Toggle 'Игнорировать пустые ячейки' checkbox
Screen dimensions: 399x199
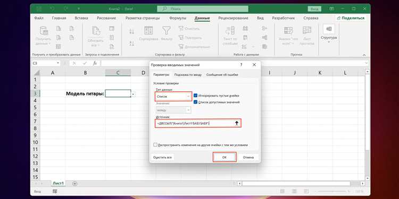coord(195,96)
